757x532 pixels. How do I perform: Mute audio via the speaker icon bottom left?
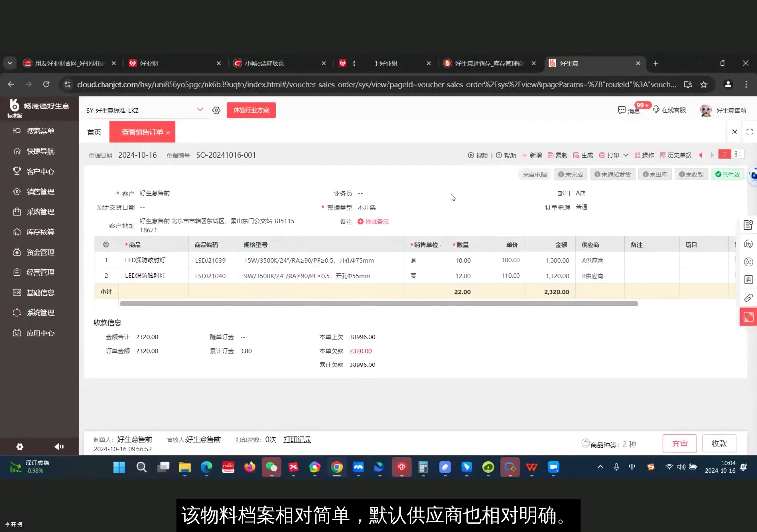59,446
